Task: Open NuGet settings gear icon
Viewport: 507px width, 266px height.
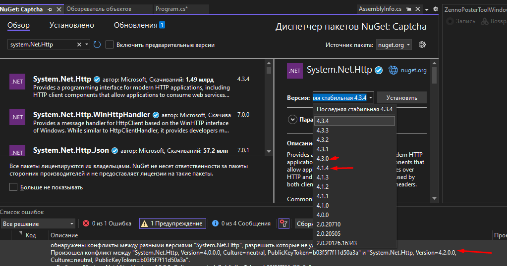Action: (x=422, y=44)
